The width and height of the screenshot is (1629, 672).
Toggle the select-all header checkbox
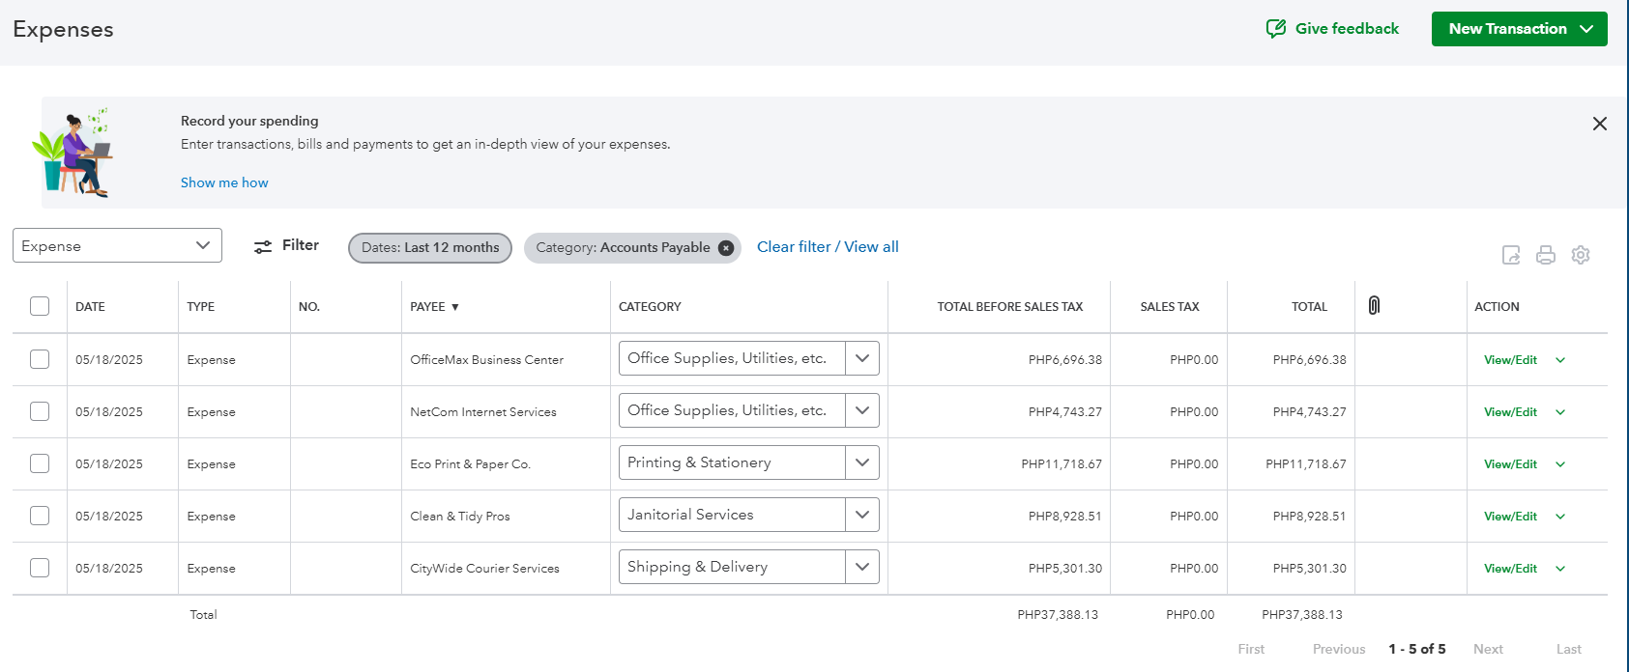pos(40,306)
